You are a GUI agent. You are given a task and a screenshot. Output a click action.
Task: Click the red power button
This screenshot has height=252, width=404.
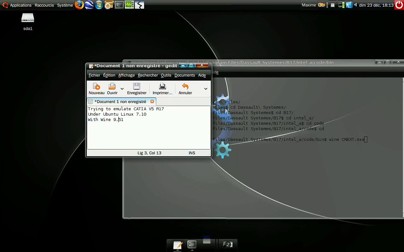(x=399, y=5)
